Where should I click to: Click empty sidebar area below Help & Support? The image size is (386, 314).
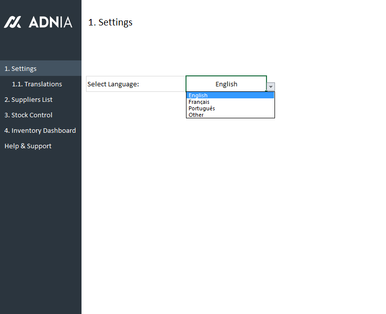pos(40,225)
